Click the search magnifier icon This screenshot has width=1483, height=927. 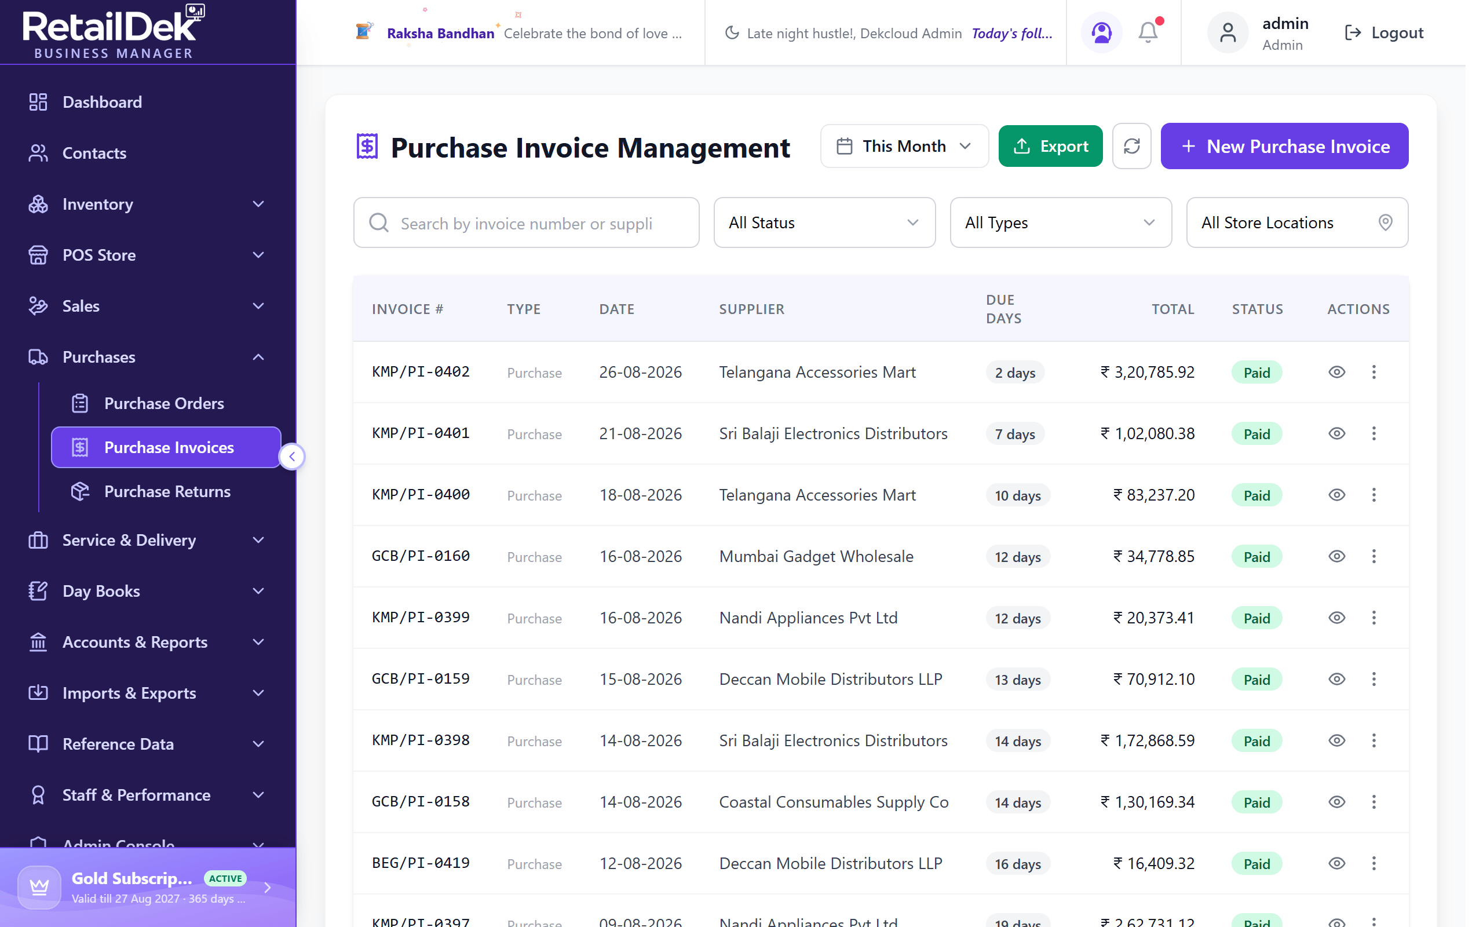coord(379,222)
